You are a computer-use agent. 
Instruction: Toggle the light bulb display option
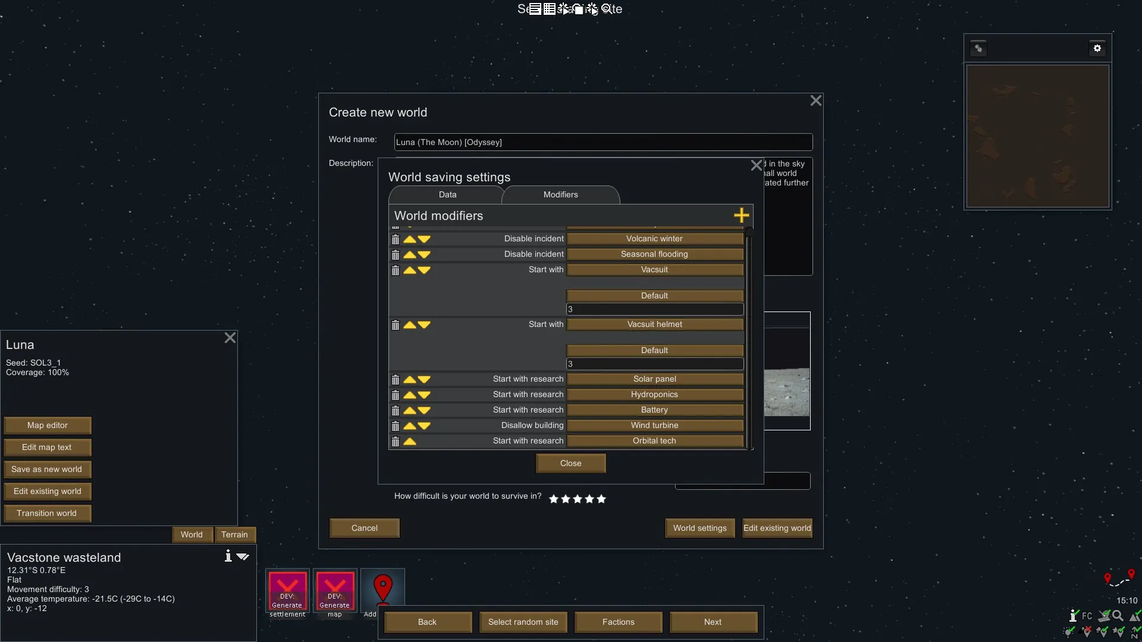click(x=1069, y=632)
